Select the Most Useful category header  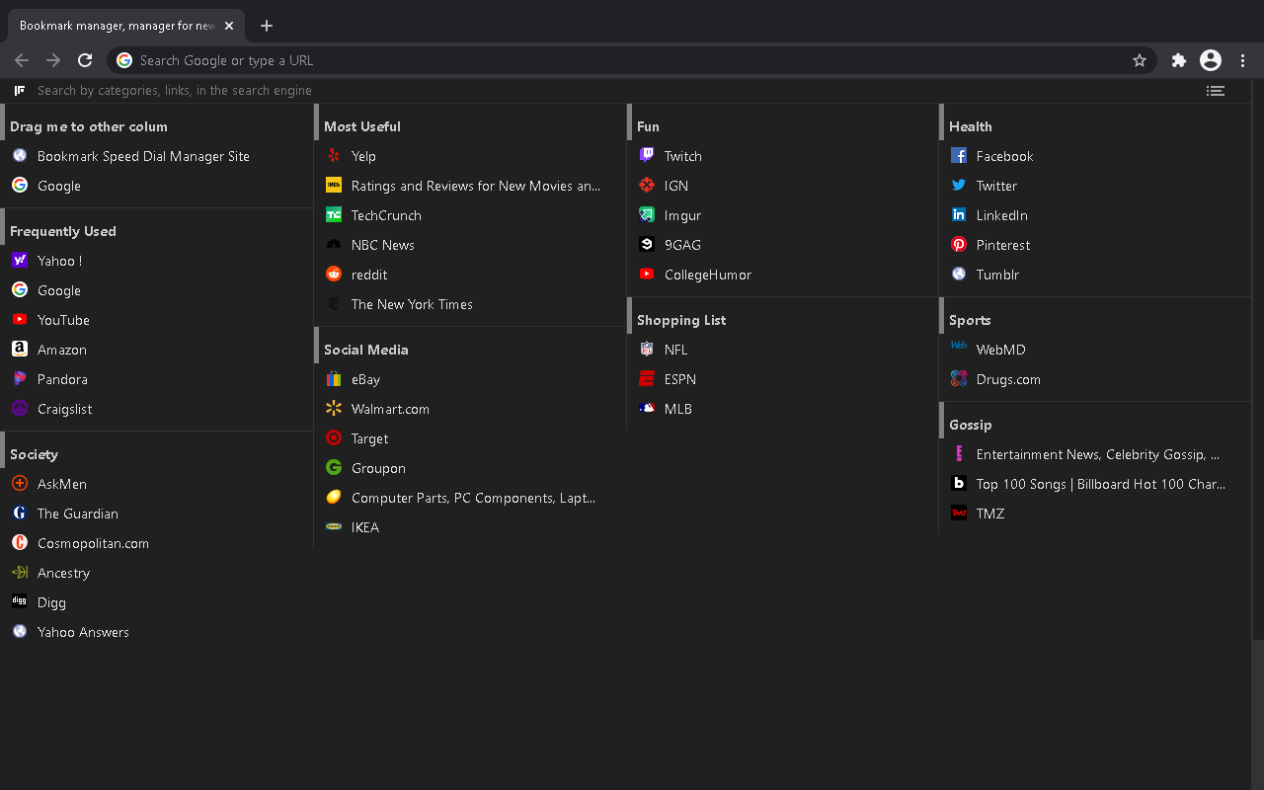[x=362, y=126]
